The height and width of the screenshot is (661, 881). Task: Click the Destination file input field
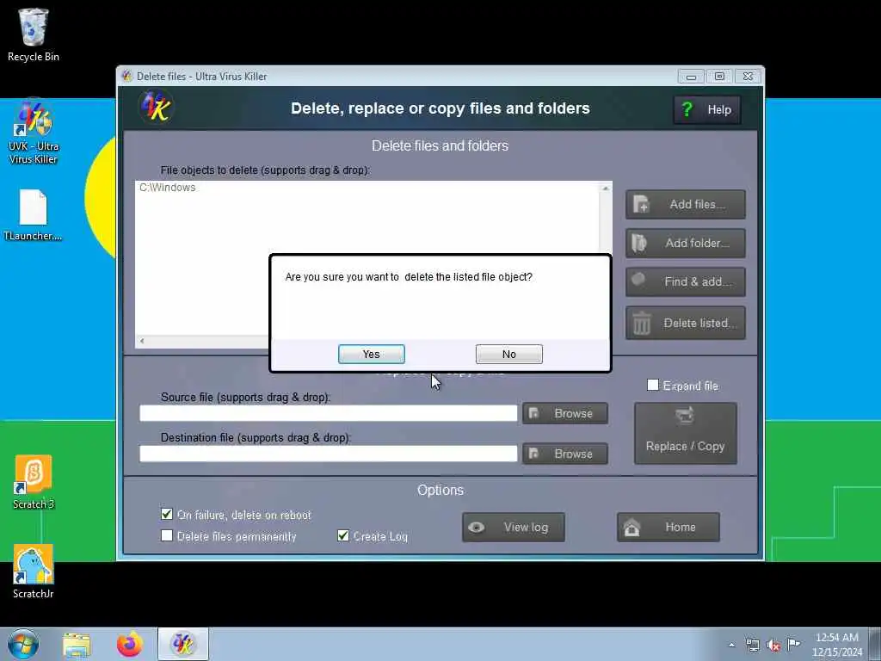(328, 454)
